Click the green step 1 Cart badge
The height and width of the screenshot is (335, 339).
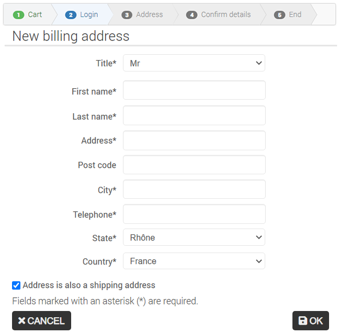18,15
